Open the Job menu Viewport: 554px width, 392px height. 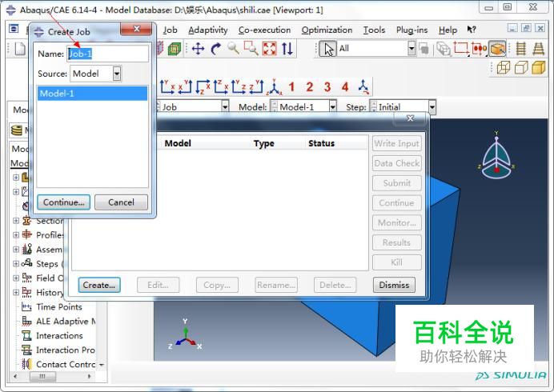coord(170,30)
